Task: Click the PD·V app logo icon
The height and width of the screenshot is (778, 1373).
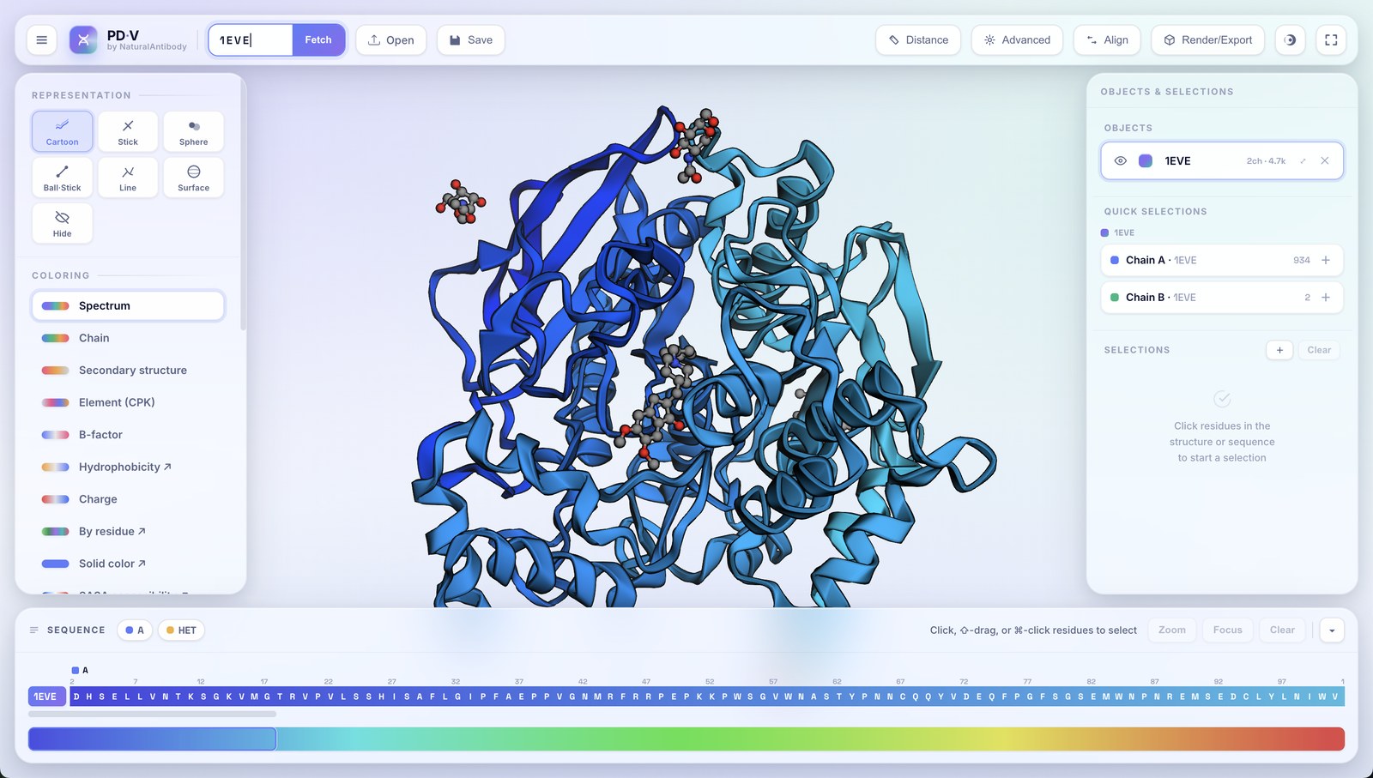Action: click(x=83, y=39)
